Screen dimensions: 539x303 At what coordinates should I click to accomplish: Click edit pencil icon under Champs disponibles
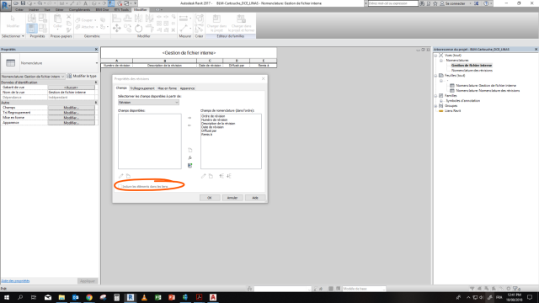(x=120, y=176)
